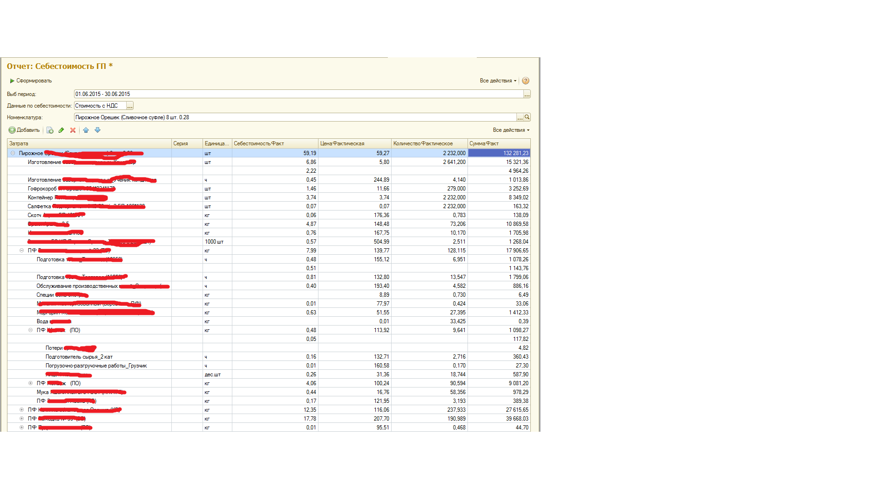Open help with the question mark icon
Screen dimensions: 894x503
pos(526,81)
